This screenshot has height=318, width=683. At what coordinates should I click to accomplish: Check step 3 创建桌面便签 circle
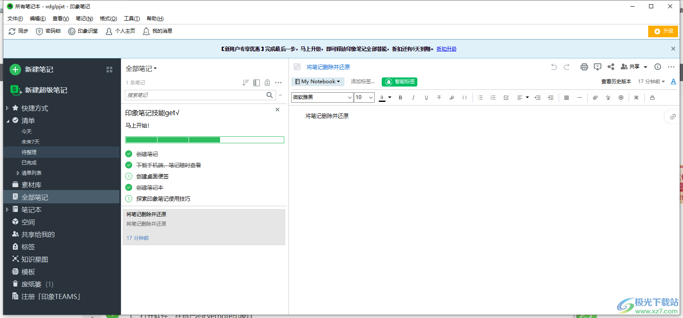(129, 176)
